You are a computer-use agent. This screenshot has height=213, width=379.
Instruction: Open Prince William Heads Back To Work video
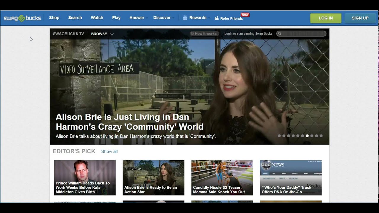[x=85, y=178]
